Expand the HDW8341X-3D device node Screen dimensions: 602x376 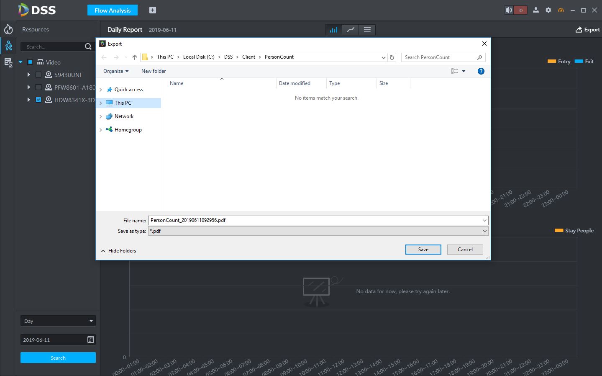[x=28, y=100]
